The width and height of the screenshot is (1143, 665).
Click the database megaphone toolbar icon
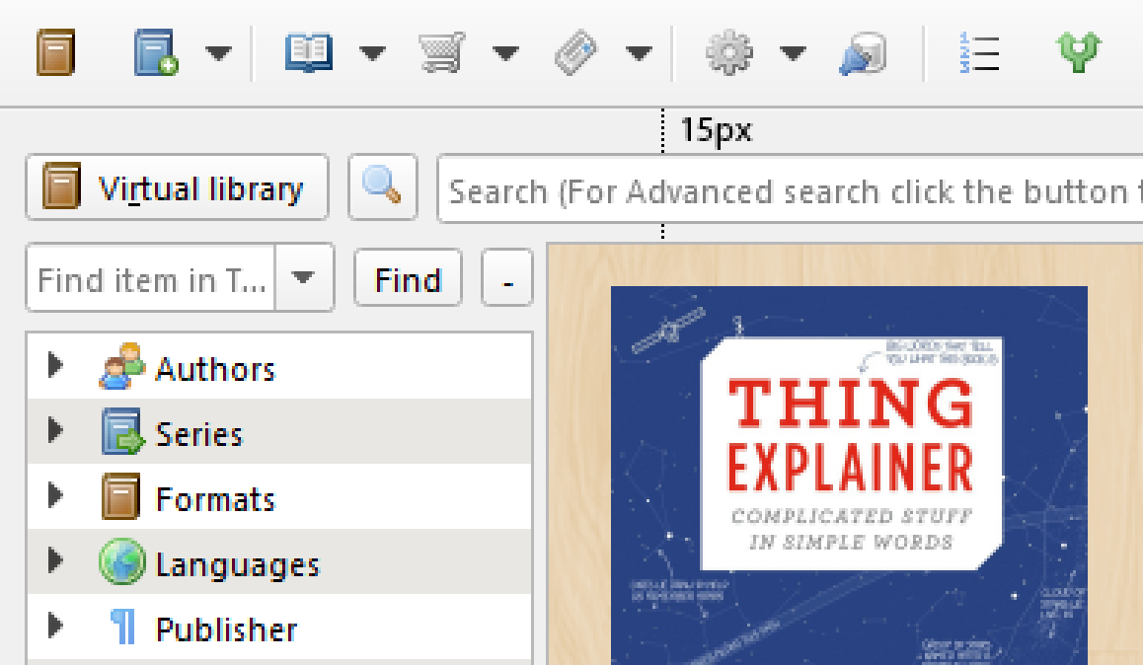(863, 54)
